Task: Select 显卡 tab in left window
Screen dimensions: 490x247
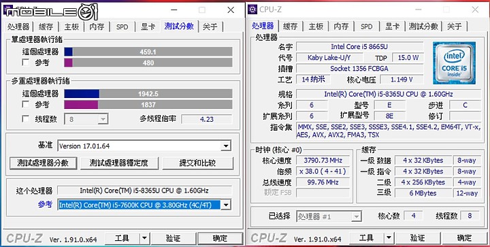Action: 148,27
